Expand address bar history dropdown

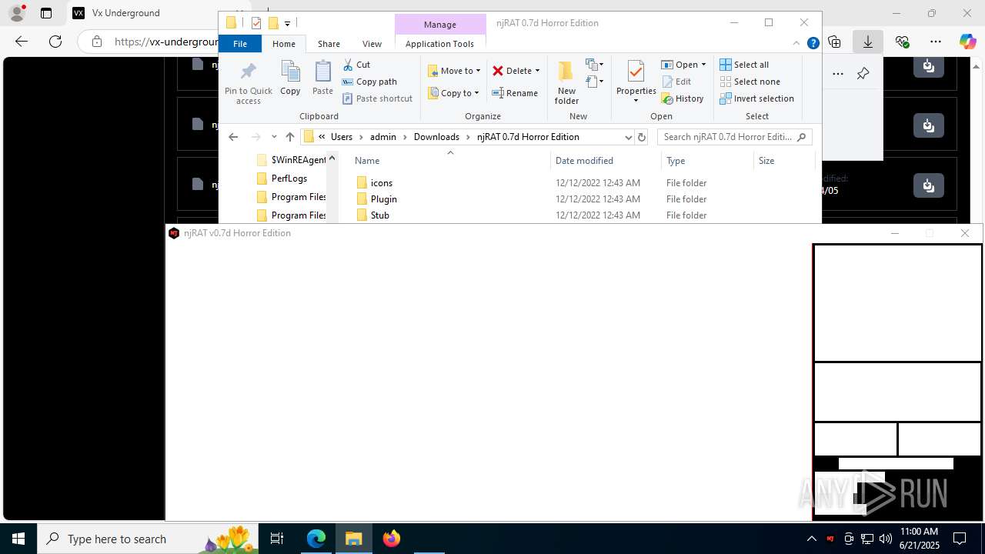[628, 137]
